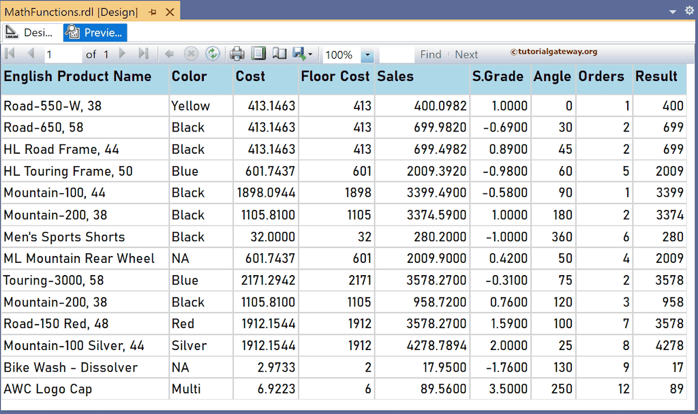Go to the Next Page arrow icon
This screenshot has width=698, height=414.
[x=122, y=52]
